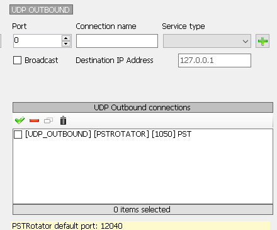This screenshot has width=277, height=230.
Task: Check the PSTROTATOR connection checkbox
Action: point(18,134)
